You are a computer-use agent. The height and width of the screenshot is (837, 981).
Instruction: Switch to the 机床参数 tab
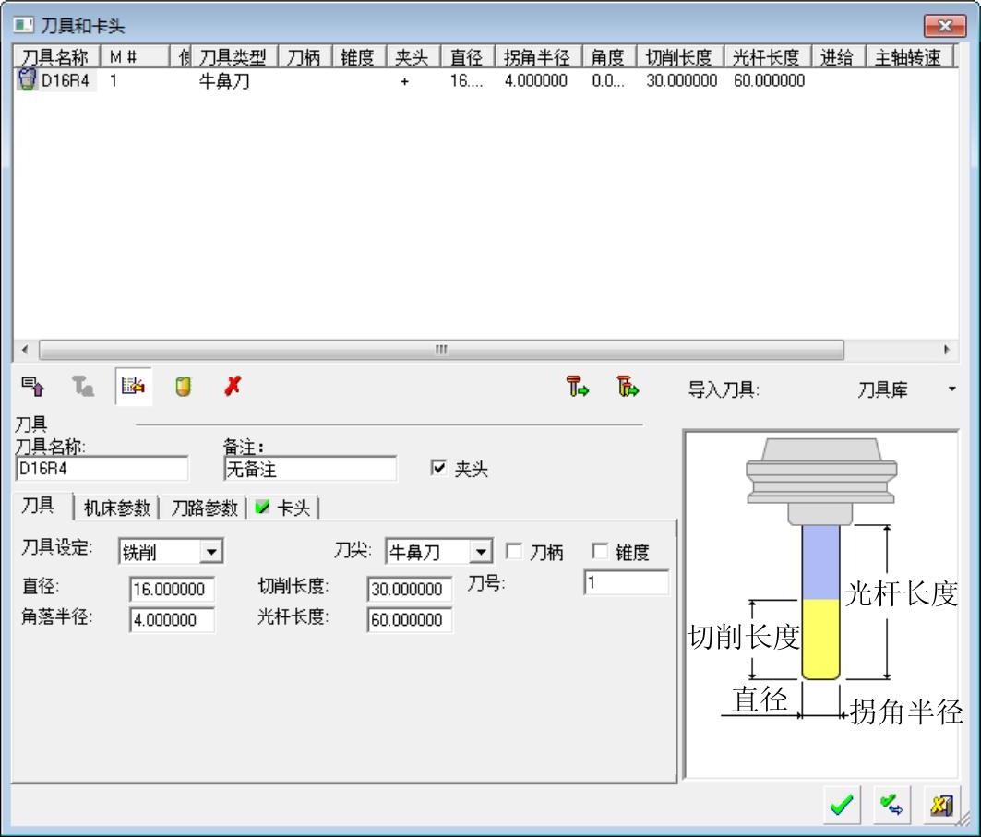coord(119,507)
